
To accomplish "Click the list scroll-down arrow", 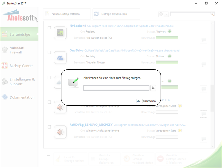I will click(212, 146).
